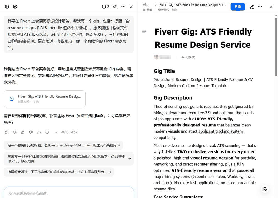Close the document panel

click(271, 7)
